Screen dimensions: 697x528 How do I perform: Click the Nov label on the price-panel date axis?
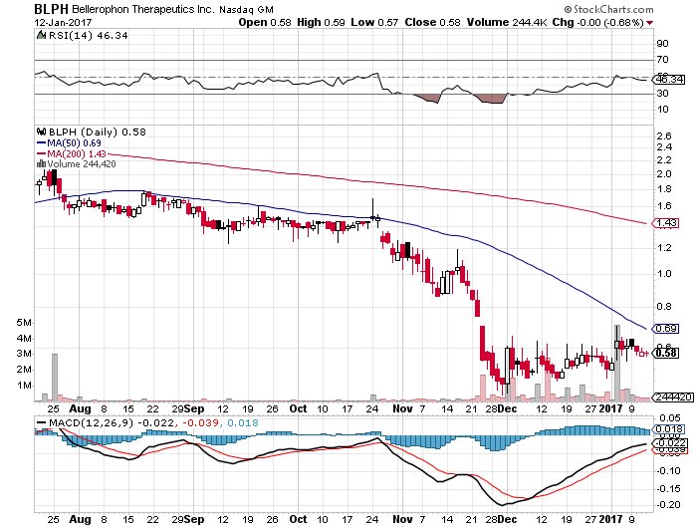pos(402,408)
